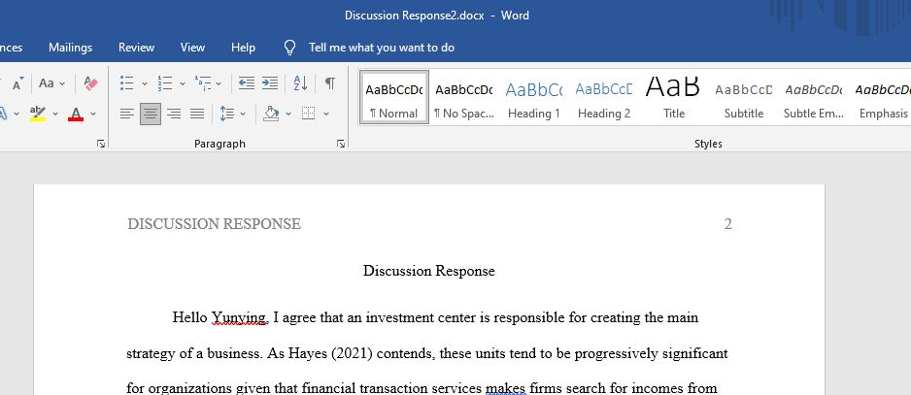Click the grammar-flagged word 'makes'
The image size is (911, 395).
(x=505, y=388)
